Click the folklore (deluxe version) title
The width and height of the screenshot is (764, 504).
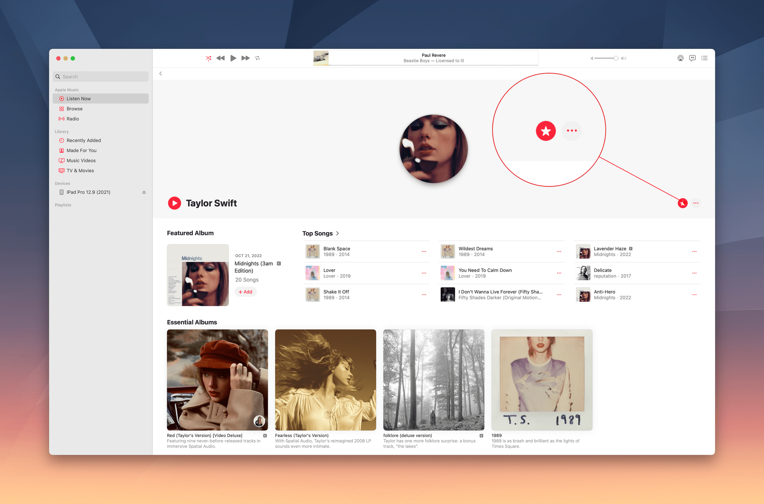[x=407, y=436]
